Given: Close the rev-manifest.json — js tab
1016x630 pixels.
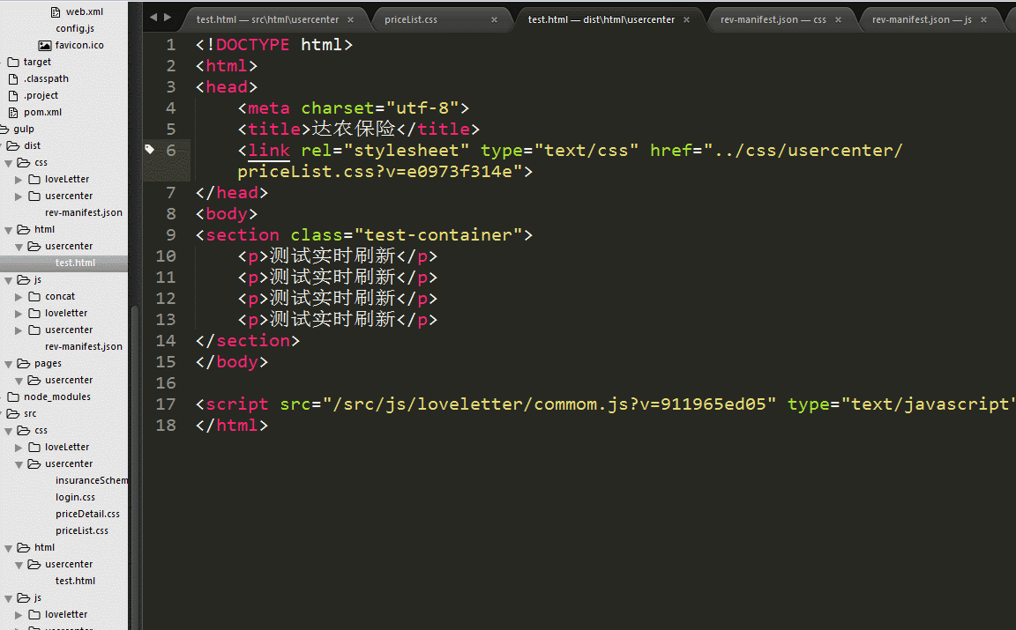Looking at the screenshot, I should pos(983,20).
